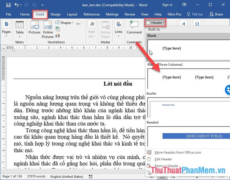Select the Blank header thumbnail
The height and width of the screenshot is (180, 230).
(188, 49)
